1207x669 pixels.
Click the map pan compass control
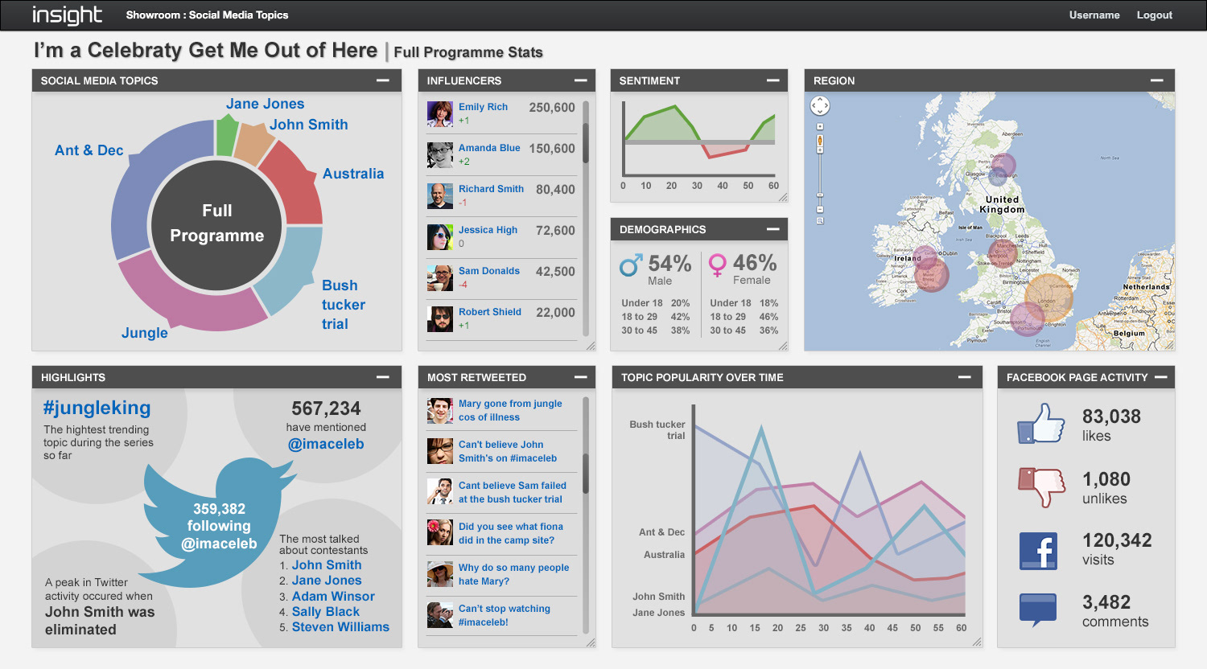coord(819,105)
